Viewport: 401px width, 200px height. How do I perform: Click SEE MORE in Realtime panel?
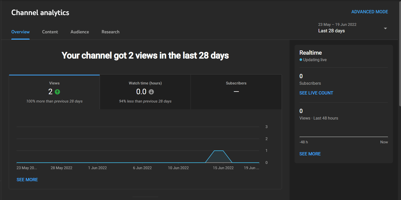[310, 154]
